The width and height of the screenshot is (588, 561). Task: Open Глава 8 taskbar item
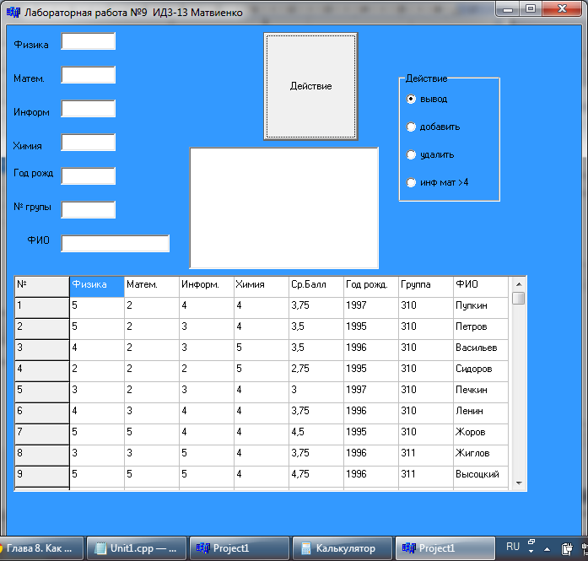(40, 548)
